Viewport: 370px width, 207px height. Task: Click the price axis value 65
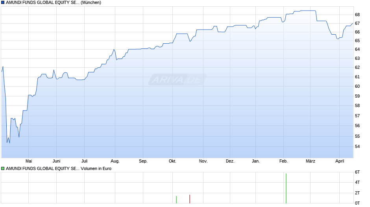(x=357, y=41)
